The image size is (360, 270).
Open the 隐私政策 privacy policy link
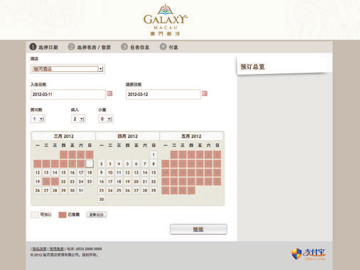[x=39, y=249]
